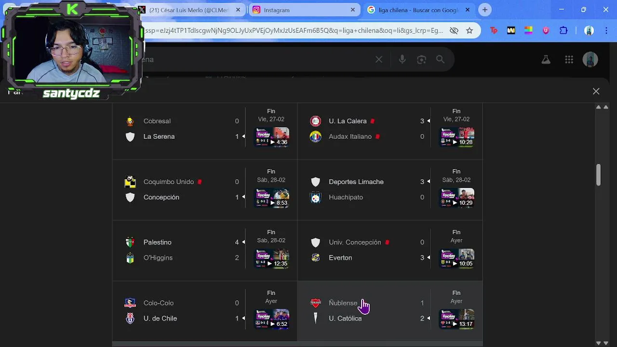Click the scroll-up arrow of page scrollbar
The width and height of the screenshot is (617, 347).
pos(606,107)
